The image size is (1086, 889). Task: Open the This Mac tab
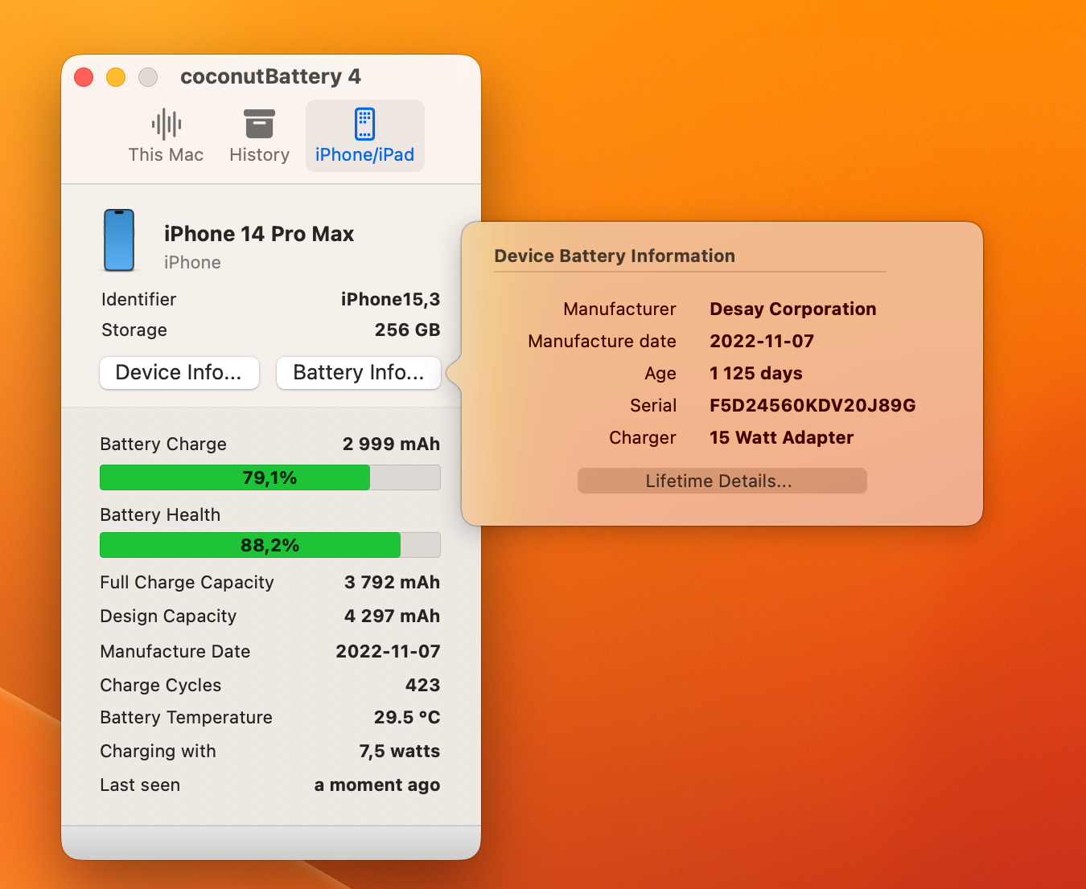coord(166,136)
